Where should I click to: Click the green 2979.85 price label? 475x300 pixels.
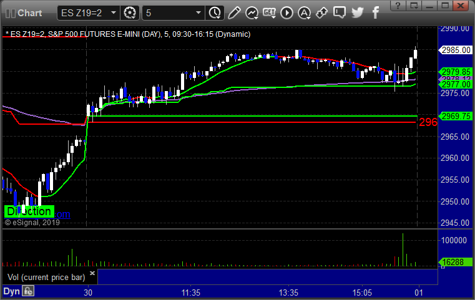click(455, 72)
